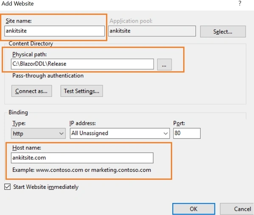Image resolution: width=254 pixels, height=215 pixels.
Task: Open the IP address combo box
Action: [x=120, y=133]
